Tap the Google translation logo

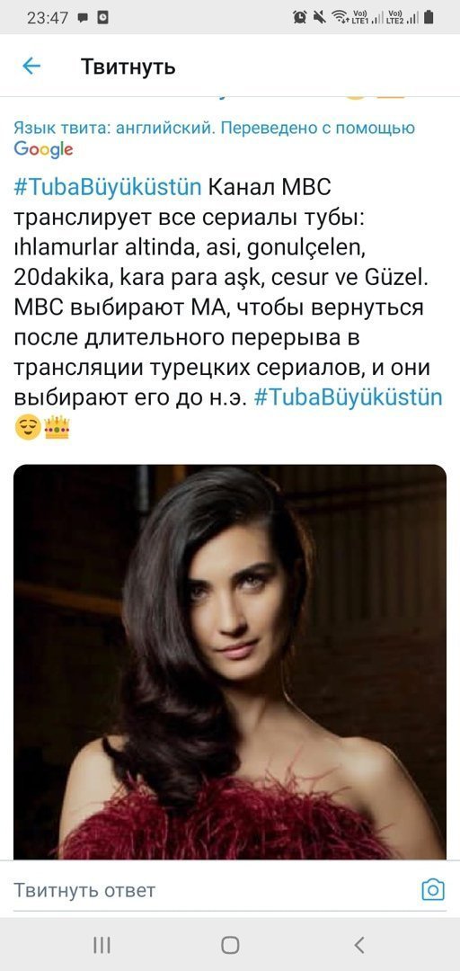[43, 149]
